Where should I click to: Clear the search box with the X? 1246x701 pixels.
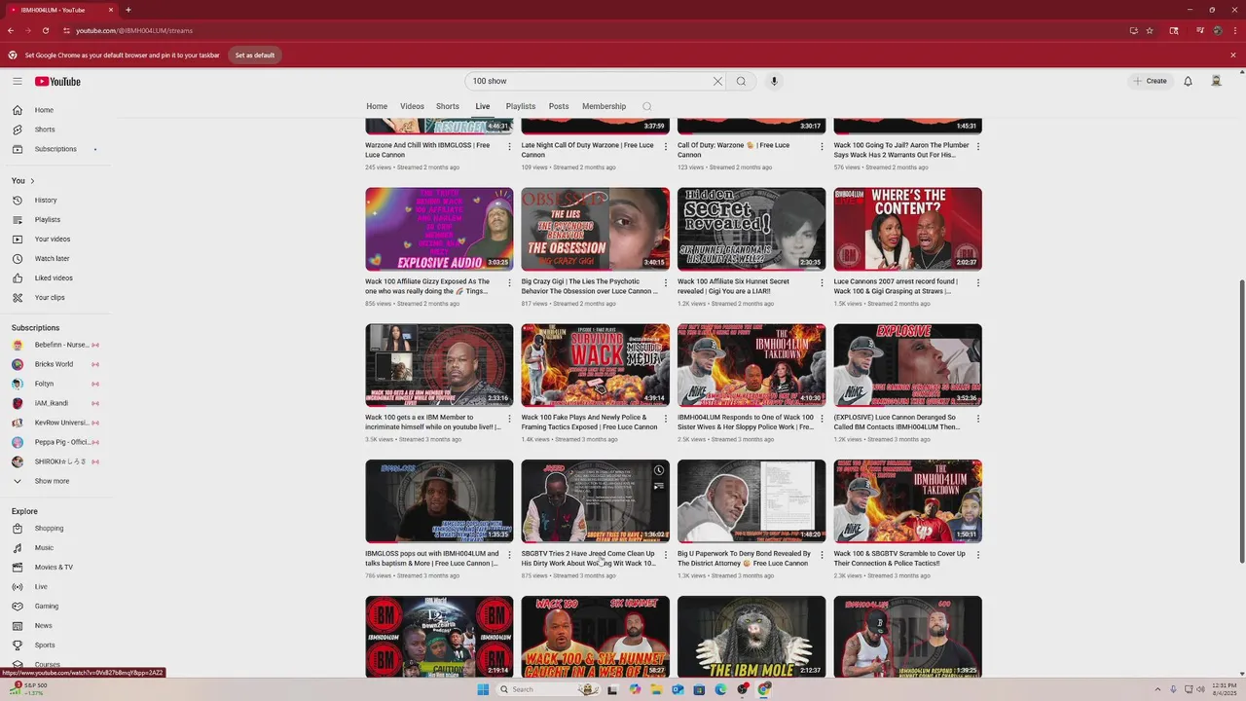point(718,82)
